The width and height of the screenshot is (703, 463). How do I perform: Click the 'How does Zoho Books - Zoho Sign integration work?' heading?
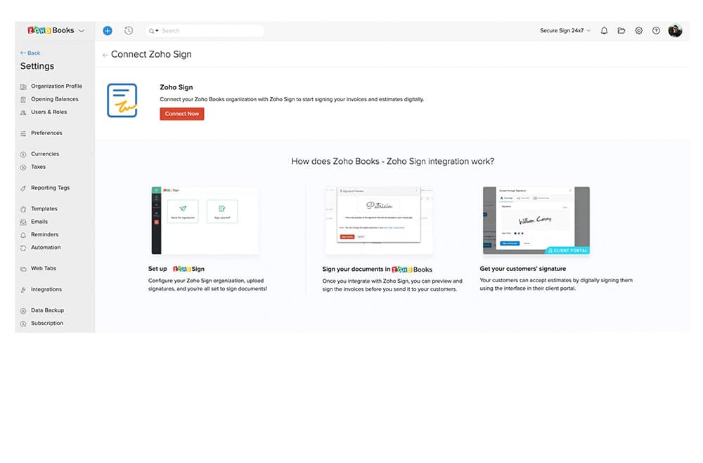393,162
